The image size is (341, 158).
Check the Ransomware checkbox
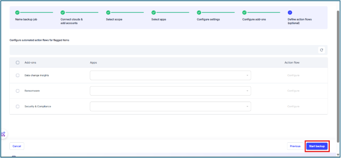point(18,91)
